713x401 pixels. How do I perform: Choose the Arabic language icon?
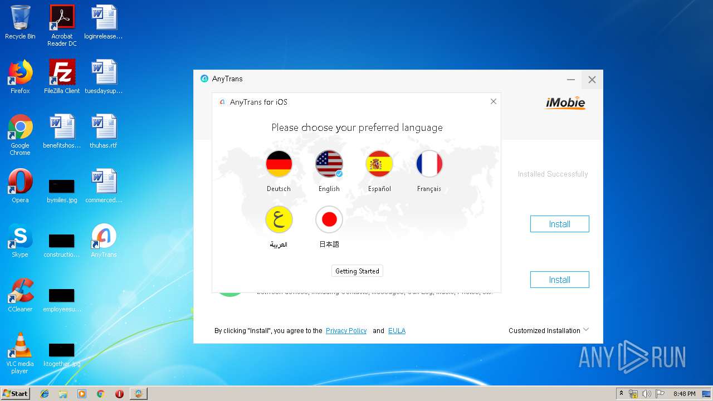[x=279, y=219]
